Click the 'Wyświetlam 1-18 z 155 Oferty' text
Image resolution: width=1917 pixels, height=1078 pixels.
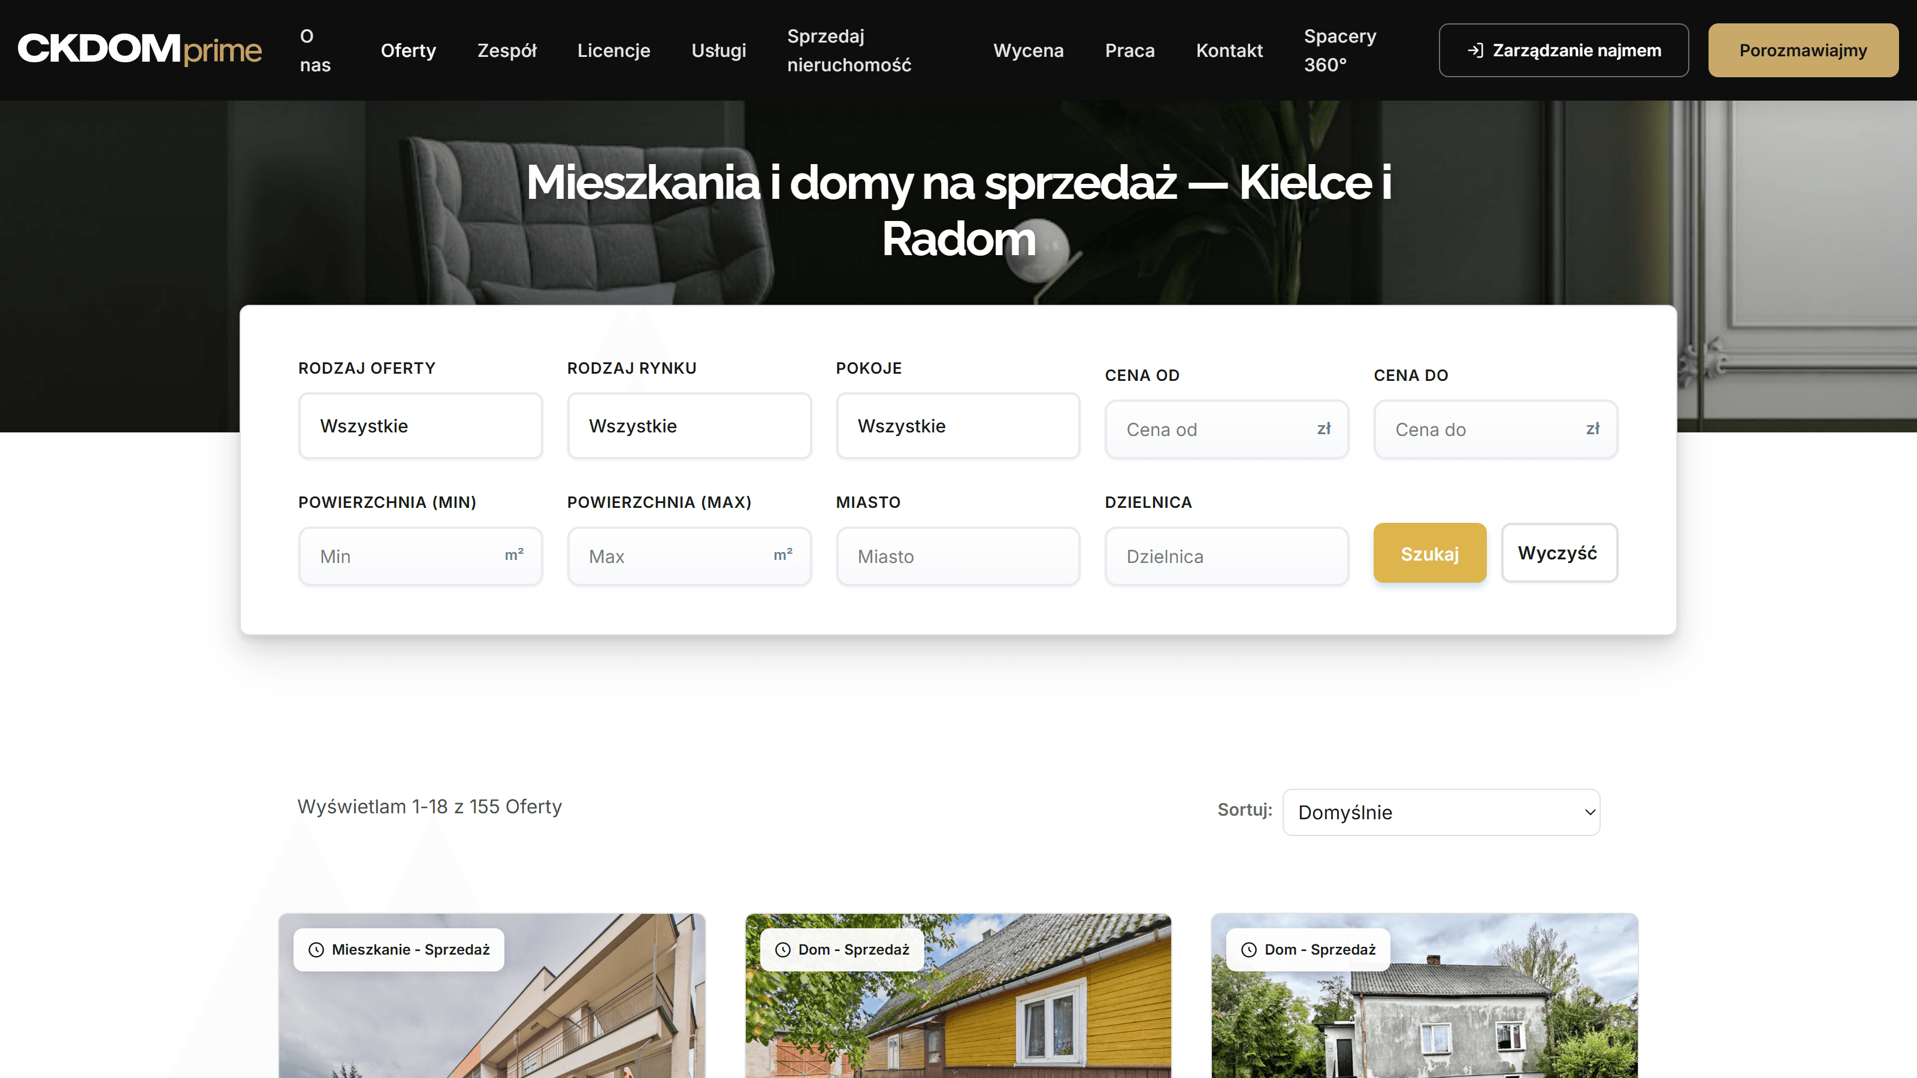tap(430, 807)
